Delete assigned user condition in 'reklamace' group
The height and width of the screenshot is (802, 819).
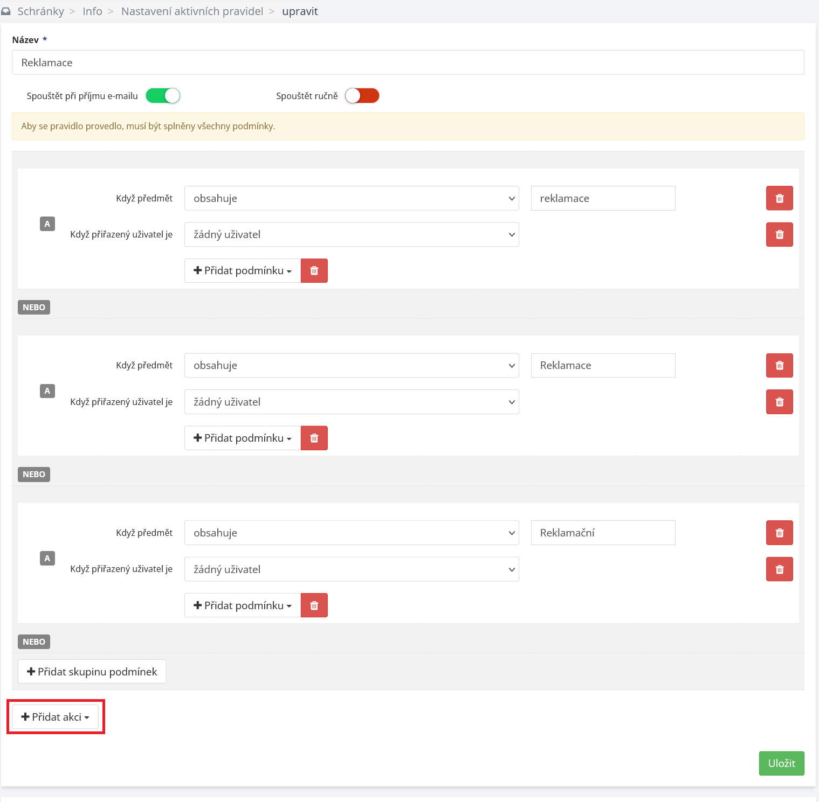[x=779, y=234]
